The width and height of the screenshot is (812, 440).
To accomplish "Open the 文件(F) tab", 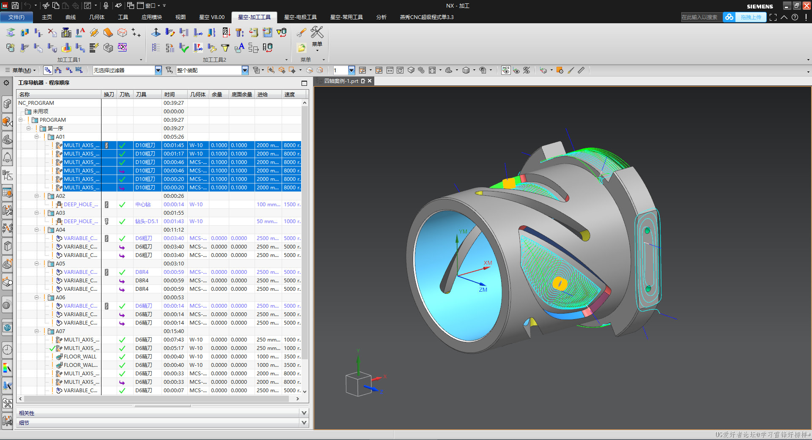I will [x=16, y=17].
